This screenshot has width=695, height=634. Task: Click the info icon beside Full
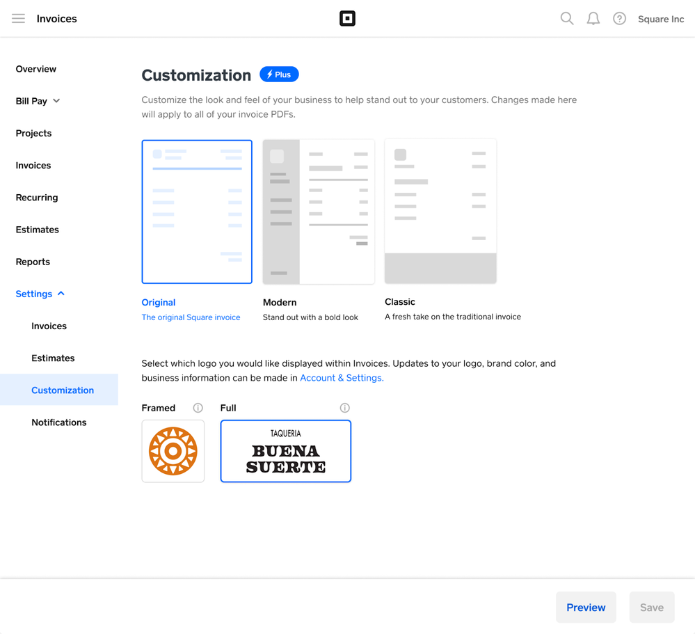point(344,408)
